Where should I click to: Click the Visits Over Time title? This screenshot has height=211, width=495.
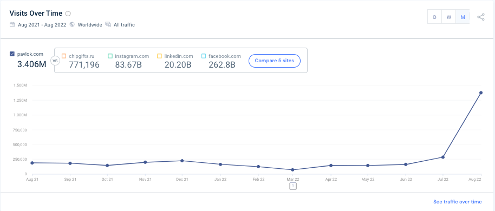coord(36,13)
